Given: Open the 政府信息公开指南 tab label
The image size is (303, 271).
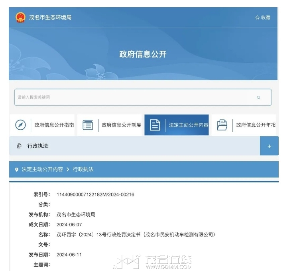Looking at the screenshot, I should point(54,125).
